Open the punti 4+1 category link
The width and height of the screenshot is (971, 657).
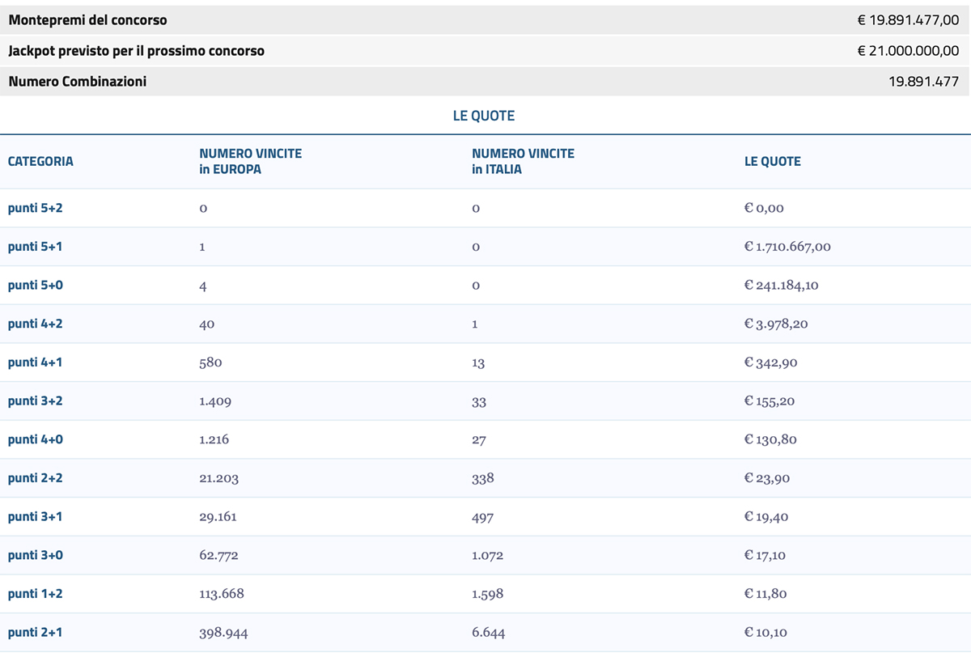(32, 362)
